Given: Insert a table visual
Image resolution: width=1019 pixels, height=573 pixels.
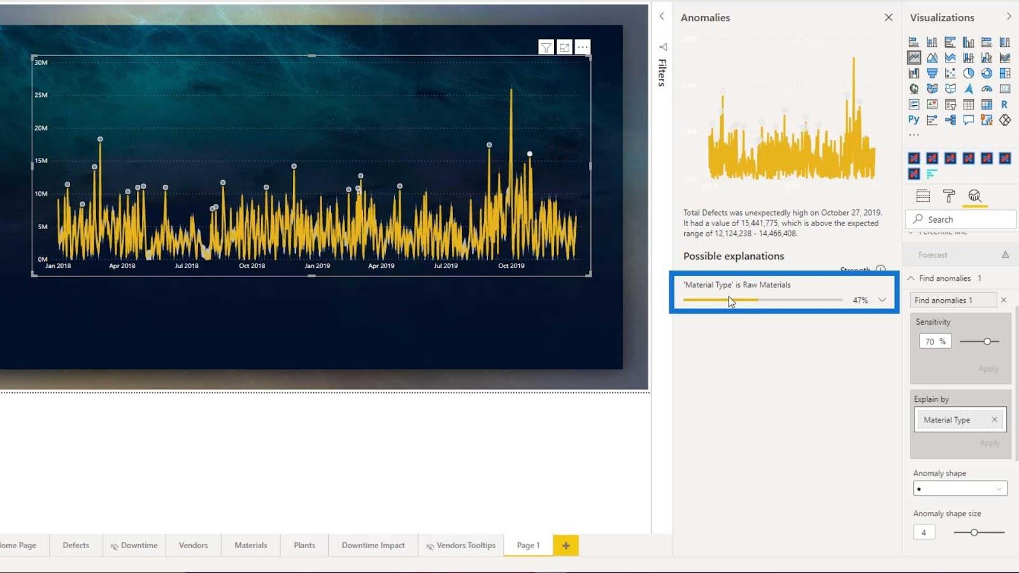Looking at the screenshot, I should 968,104.
